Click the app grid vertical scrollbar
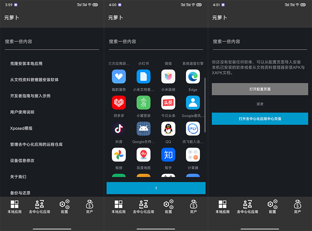The height and width of the screenshot is (231, 312). tap(205, 105)
